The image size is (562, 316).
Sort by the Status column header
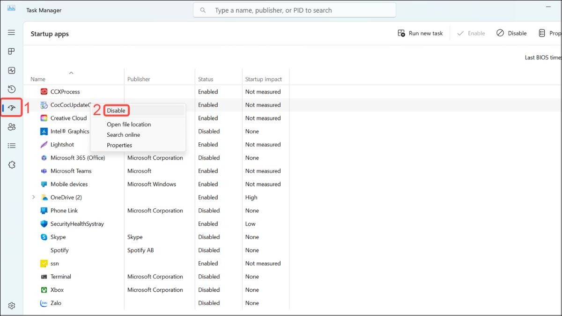(x=206, y=80)
